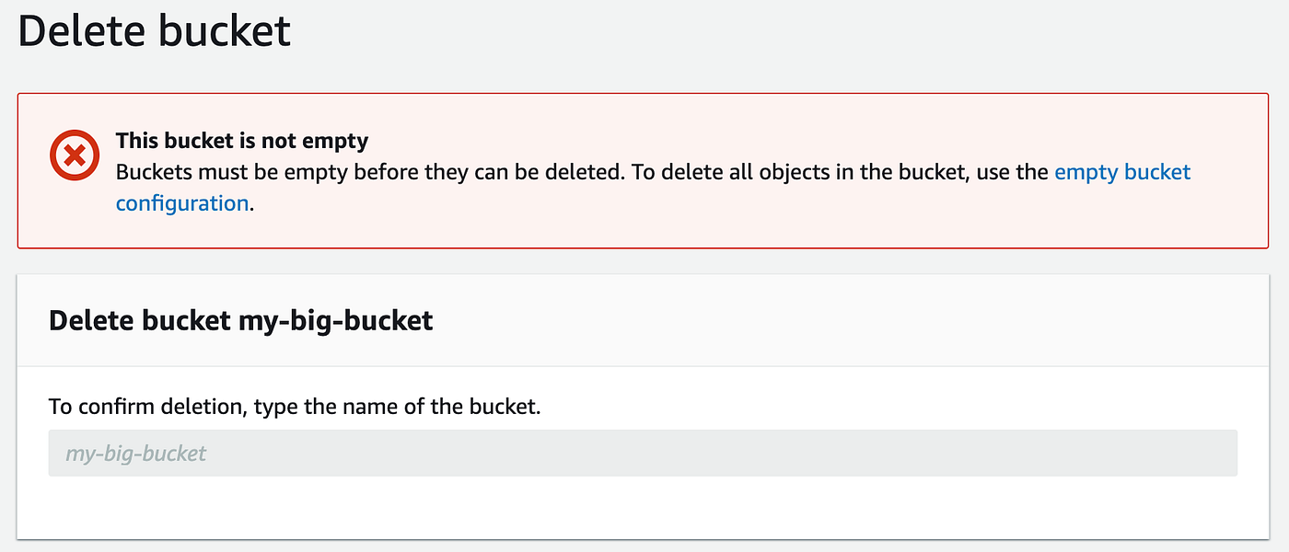Select the grayed input showing my-big-bucket
Viewport: 1289px width, 552px height.
(644, 453)
